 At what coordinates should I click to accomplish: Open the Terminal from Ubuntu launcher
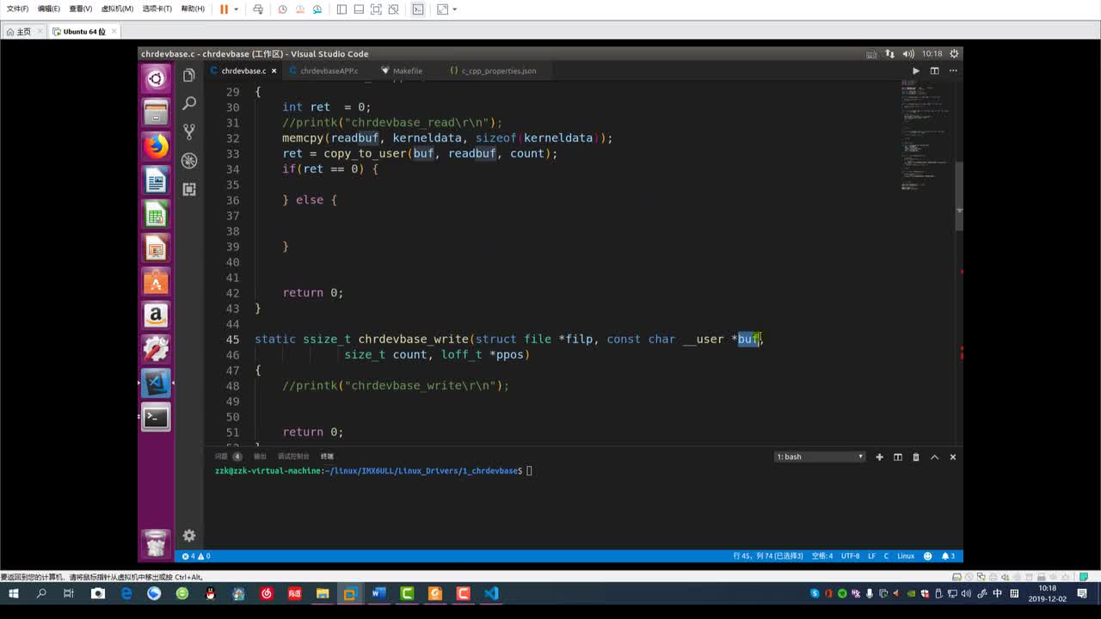tap(156, 417)
